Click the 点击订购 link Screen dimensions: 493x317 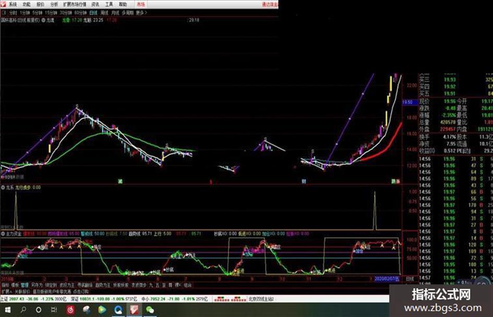tap(81, 291)
